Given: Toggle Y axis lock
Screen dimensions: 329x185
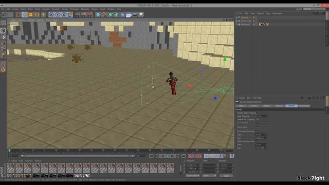Looking at the screenshot, I should coord(58,14).
